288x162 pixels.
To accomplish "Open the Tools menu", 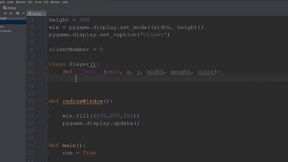I will (x=38, y=2).
